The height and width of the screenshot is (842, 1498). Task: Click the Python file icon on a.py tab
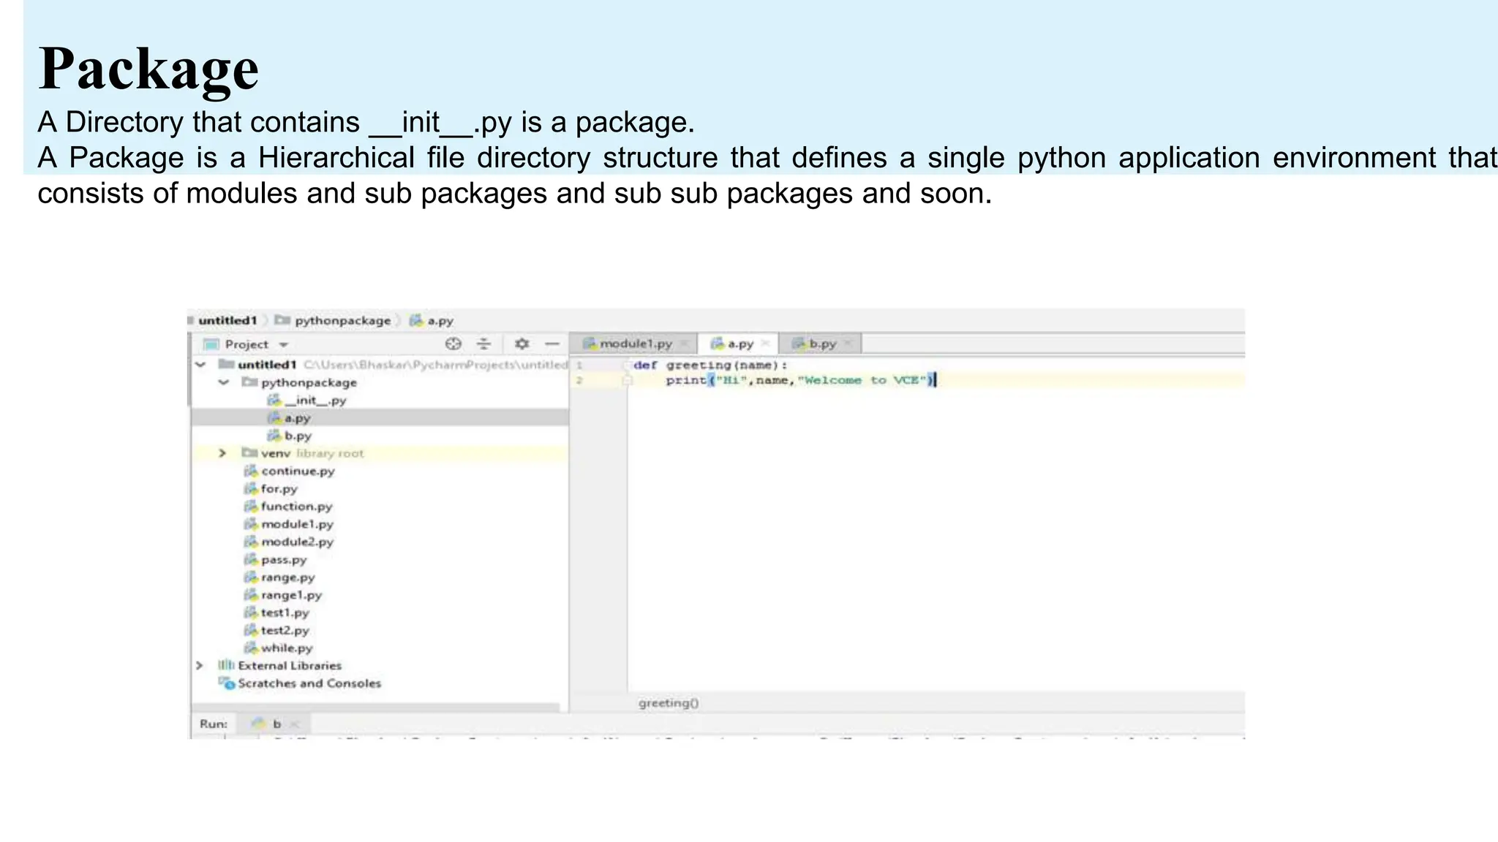pyautogui.click(x=718, y=344)
